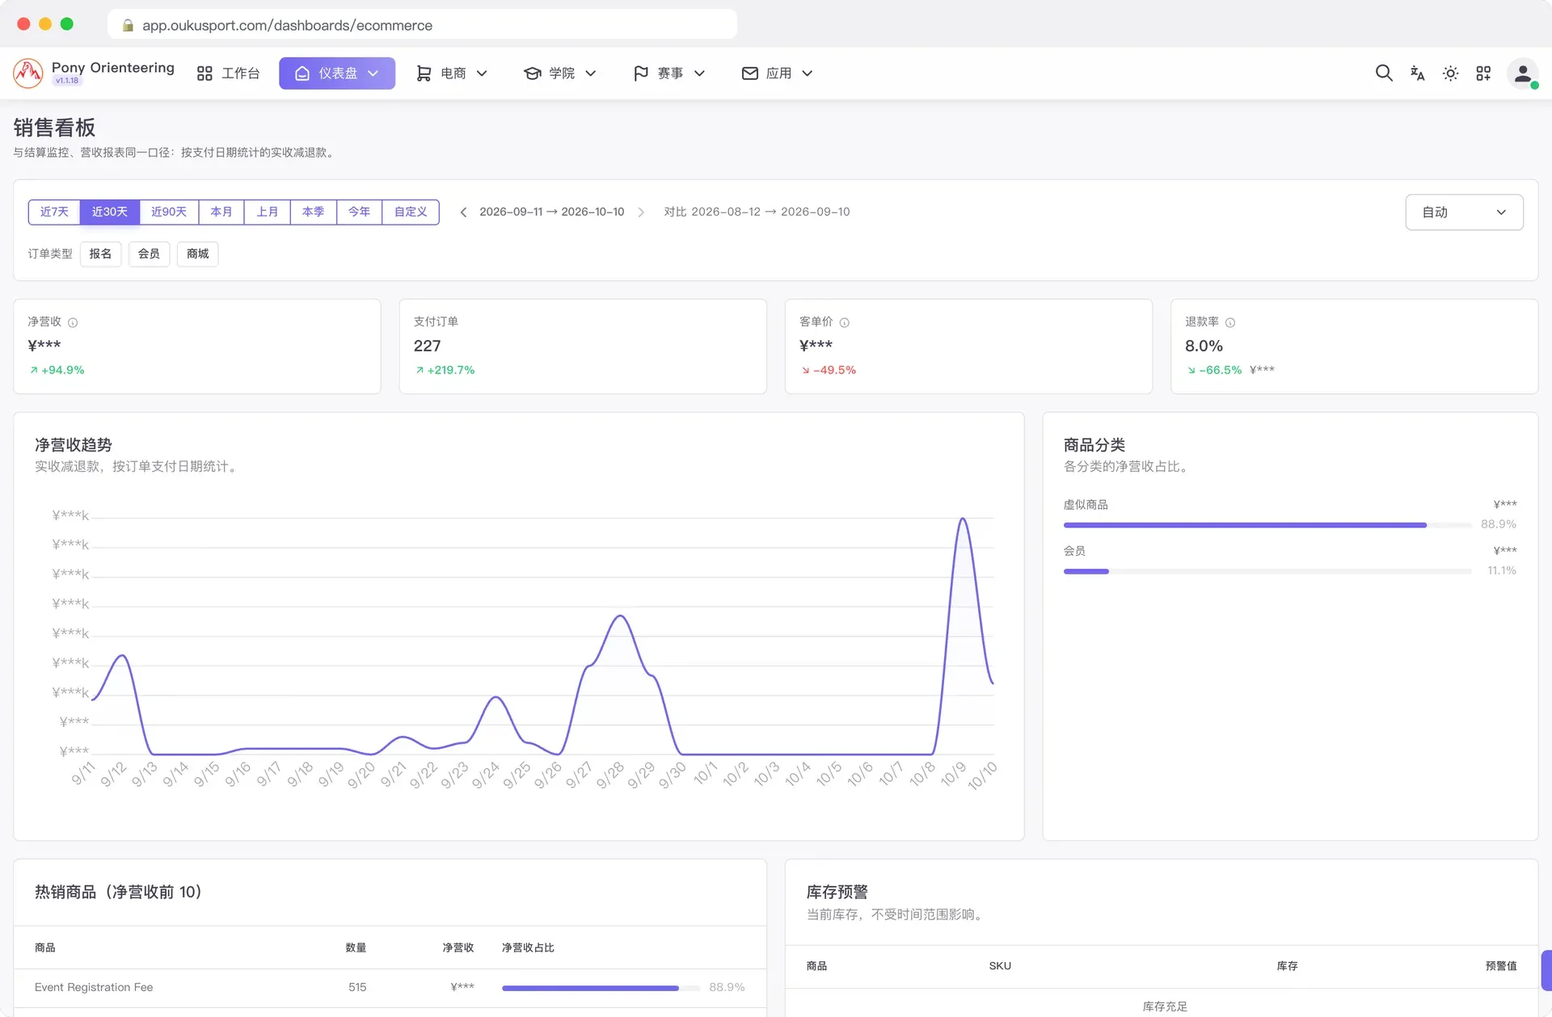Click the 虚似商品 category progress bar

coord(1267,525)
